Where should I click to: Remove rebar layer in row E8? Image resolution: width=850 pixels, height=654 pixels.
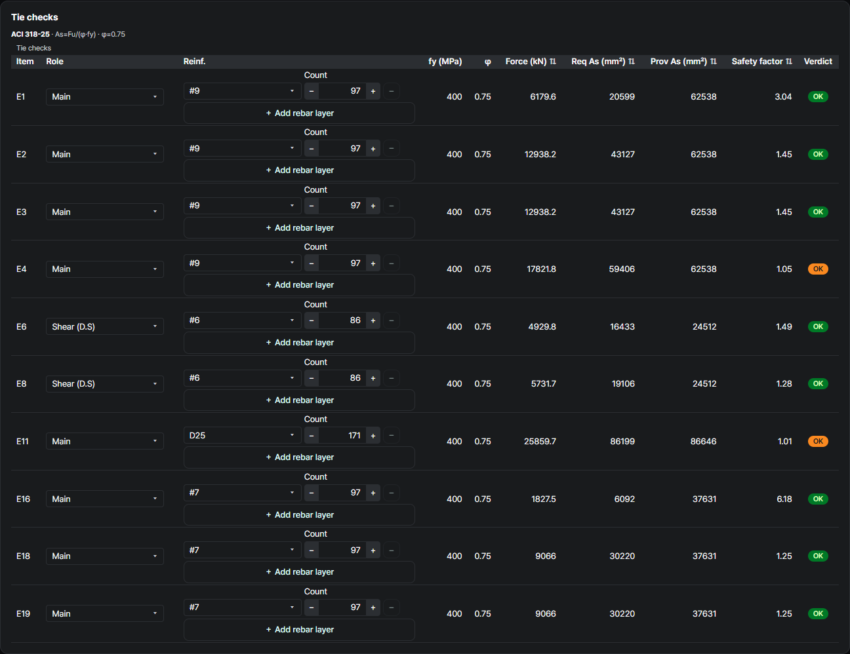pos(392,378)
